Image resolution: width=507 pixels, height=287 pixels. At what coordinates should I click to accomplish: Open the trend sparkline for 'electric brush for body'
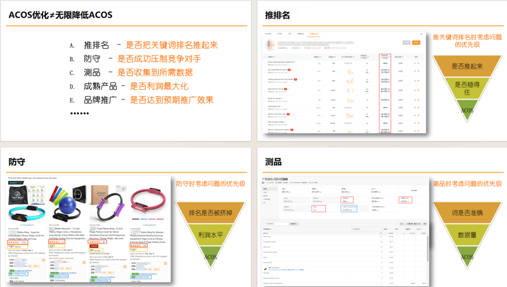click(350, 116)
